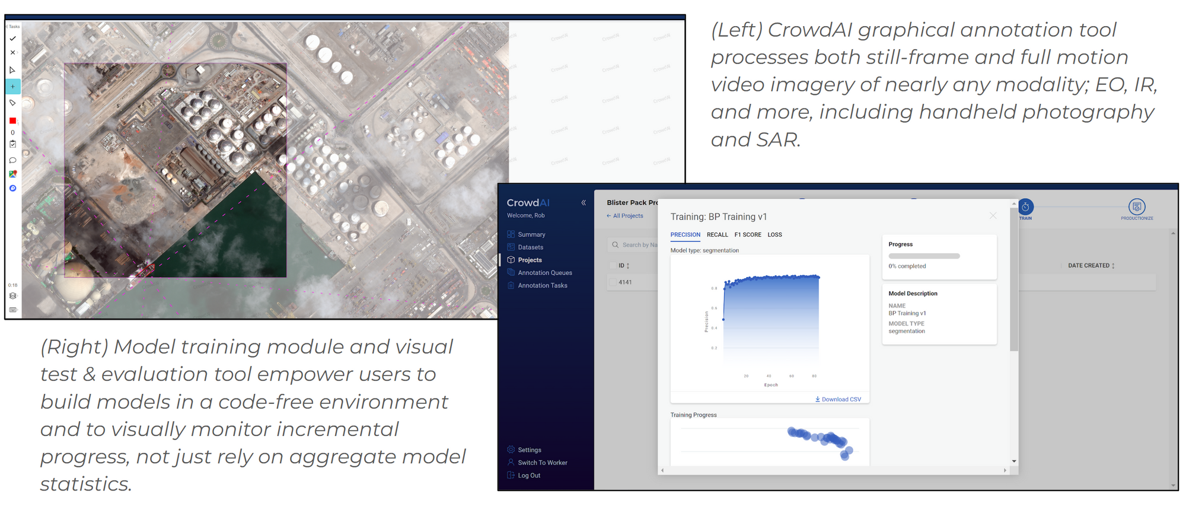Click Log Out in the sidebar
Viewport: 1186px width, 516px height.
(x=529, y=476)
